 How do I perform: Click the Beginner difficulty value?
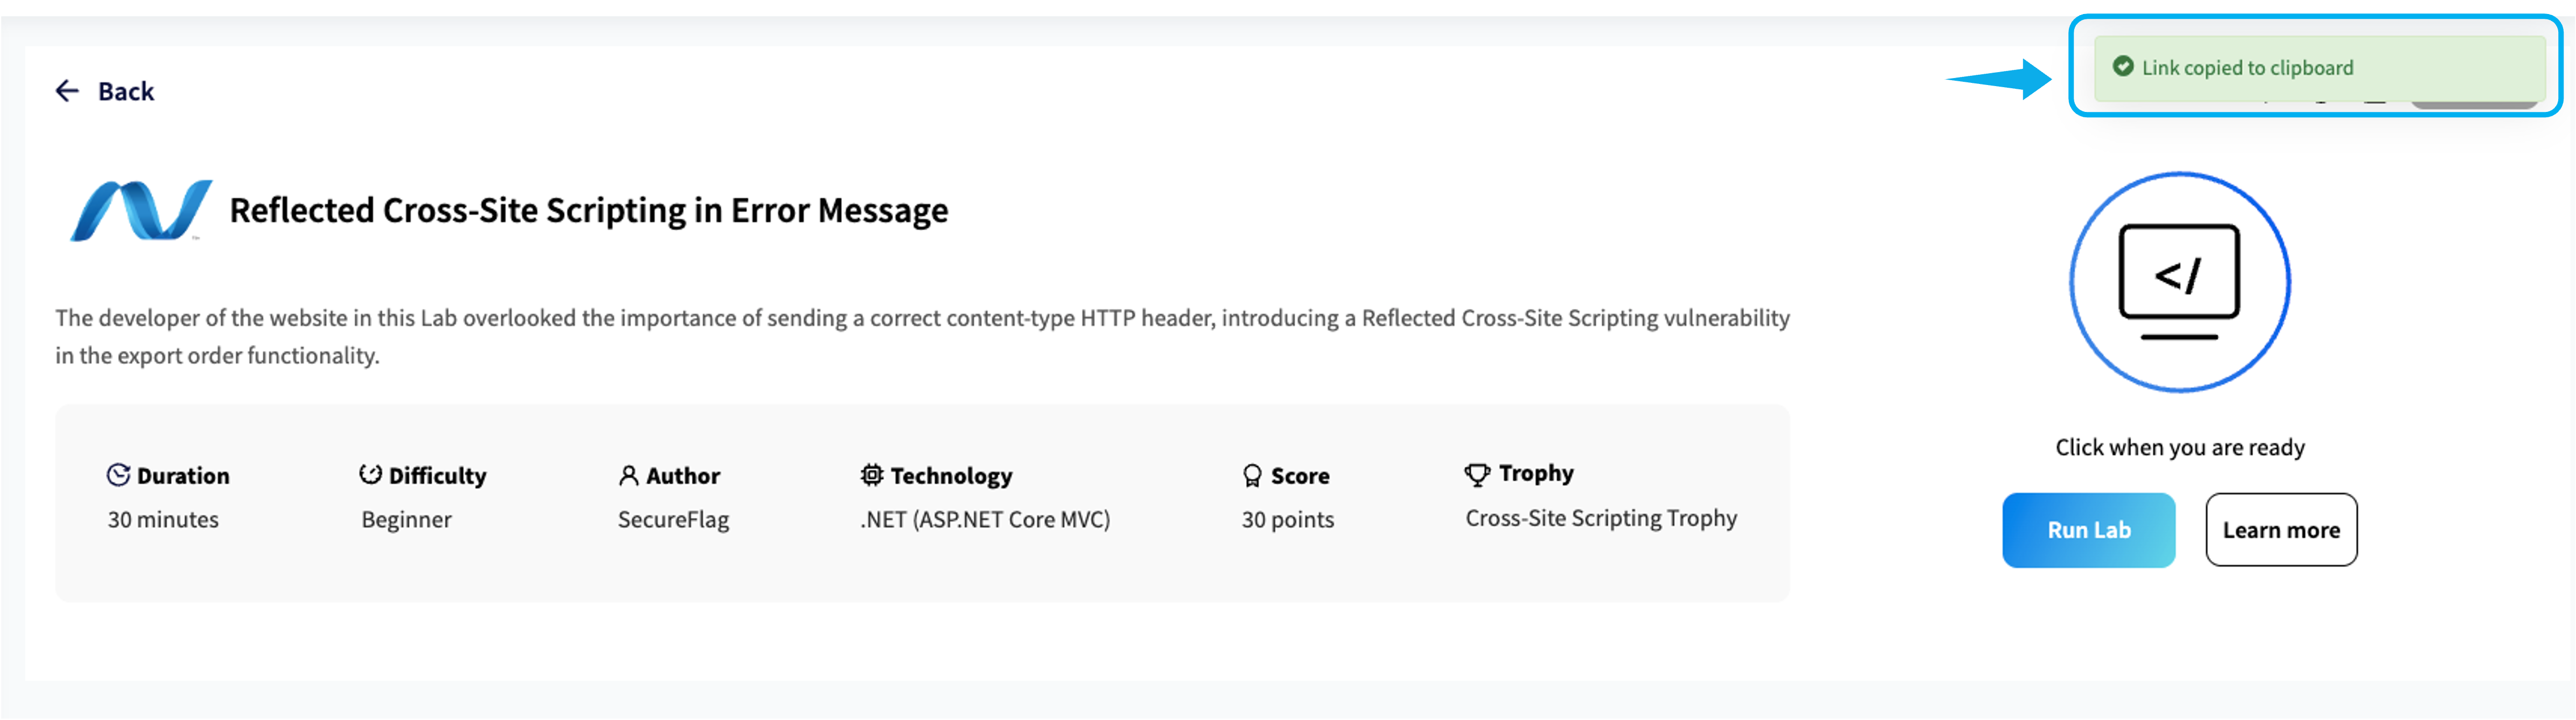[x=406, y=520]
